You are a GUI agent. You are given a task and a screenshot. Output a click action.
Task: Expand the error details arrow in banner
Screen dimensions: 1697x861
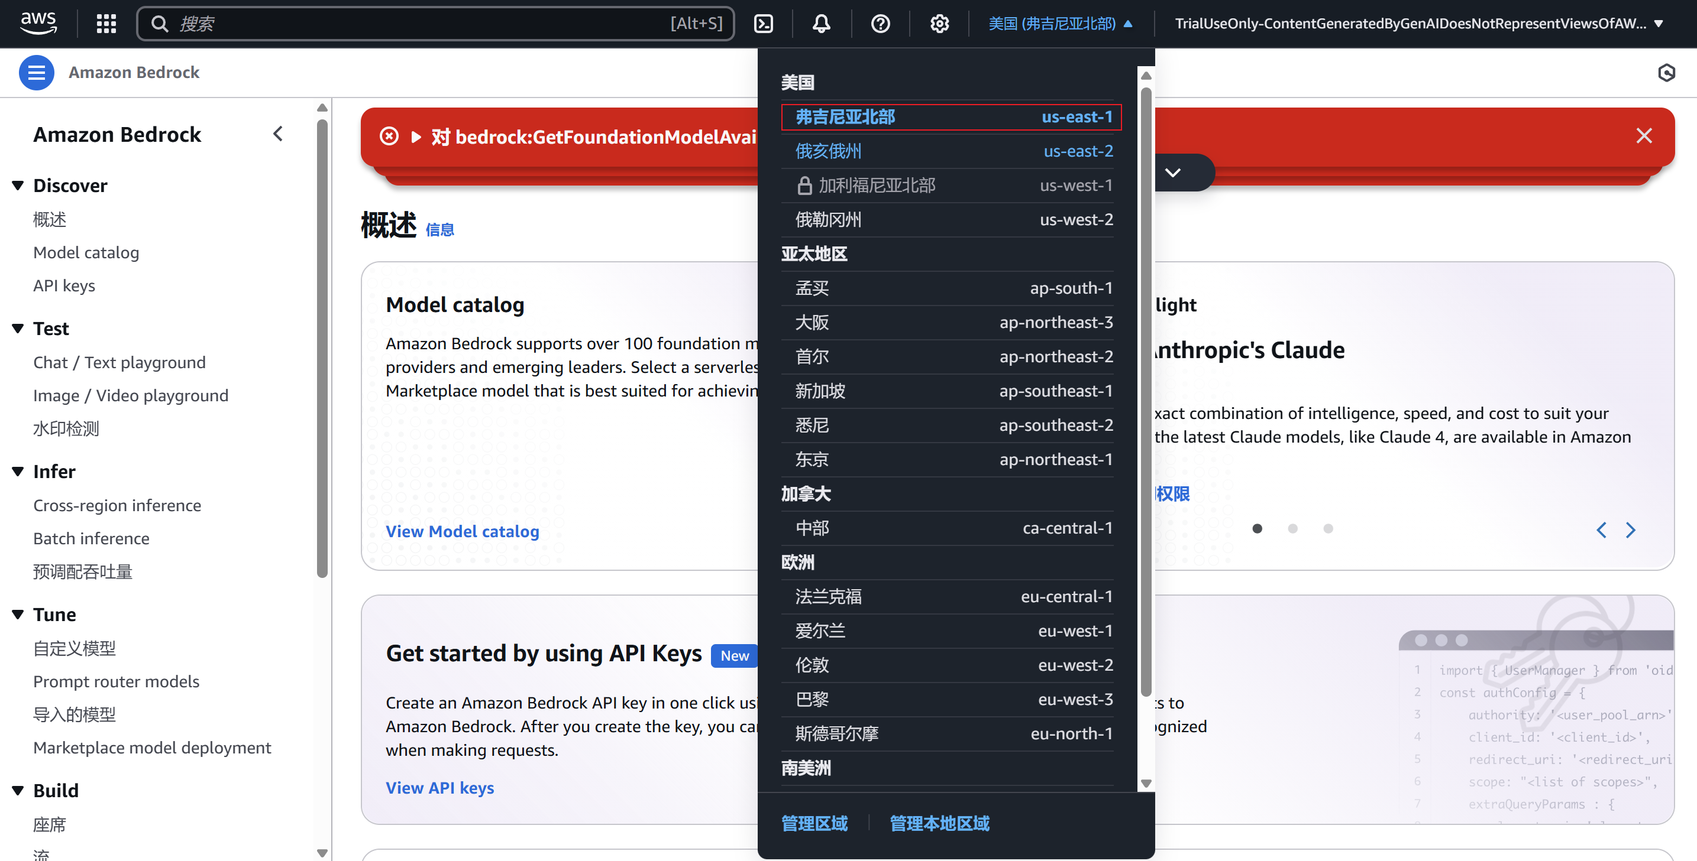point(416,137)
